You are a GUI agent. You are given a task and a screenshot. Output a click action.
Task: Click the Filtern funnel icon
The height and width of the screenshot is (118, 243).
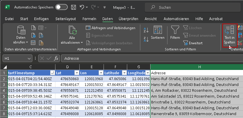[x=175, y=30]
